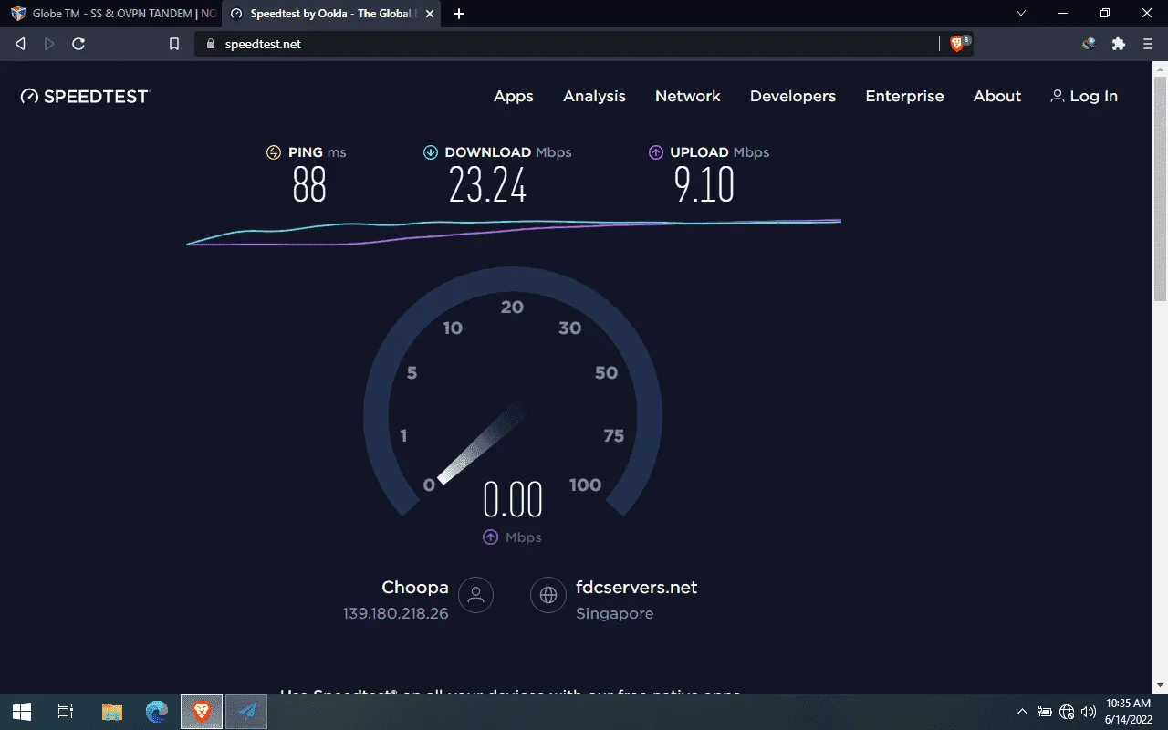Click the 0.00 current speed readout

(x=513, y=500)
